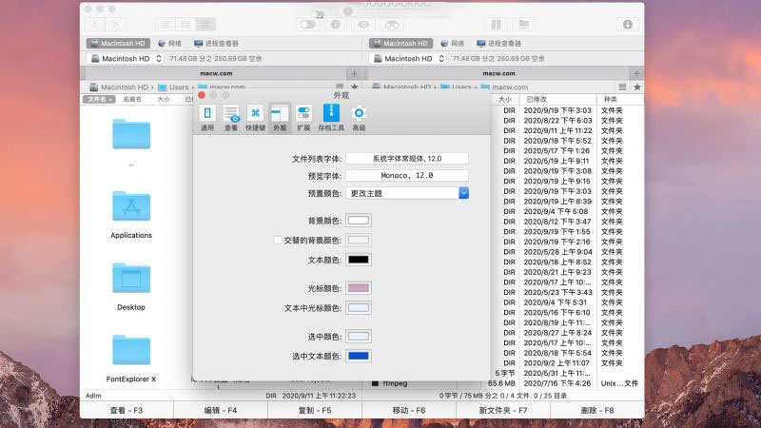Open the 存档工具 archive tool tab

click(x=331, y=118)
